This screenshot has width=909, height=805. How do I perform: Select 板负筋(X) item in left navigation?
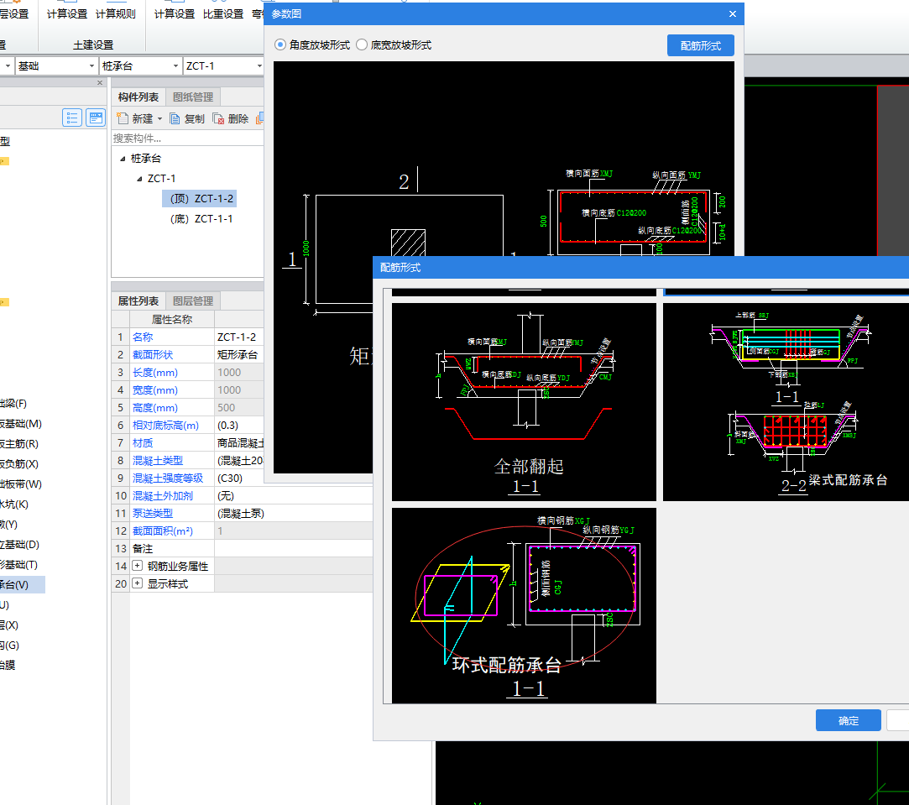click(19, 464)
